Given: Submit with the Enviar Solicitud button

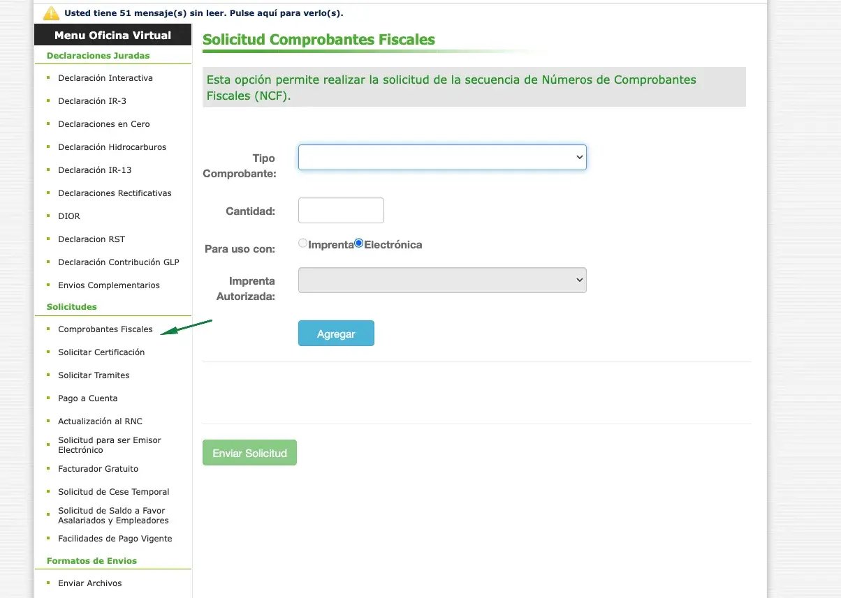Looking at the screenshot, I should tap(249, 453).
